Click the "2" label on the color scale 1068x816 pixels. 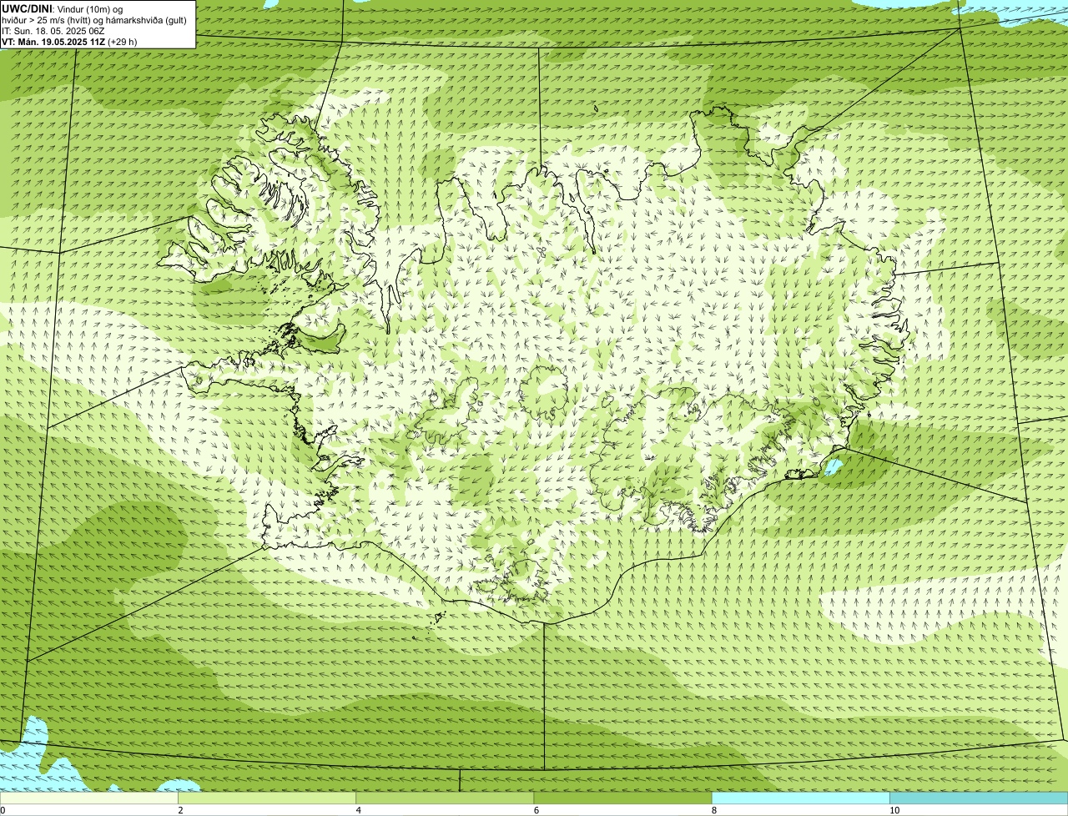pyautogui.click(x=180, y=810)
